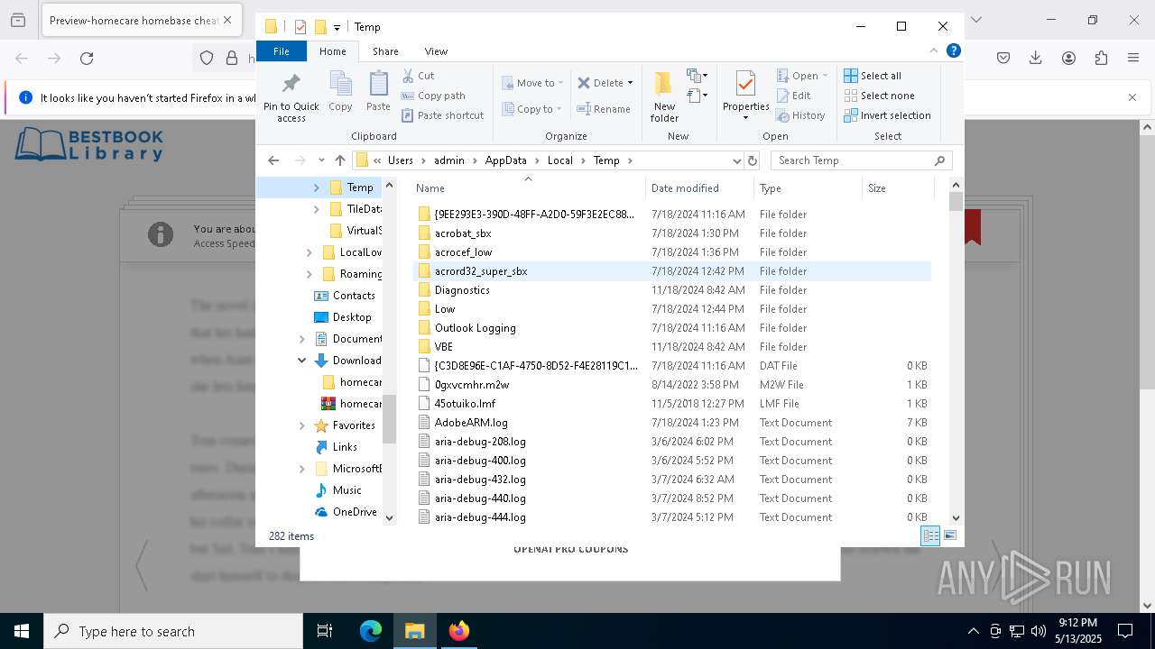Open recent locations dropdown arrow
The height and width of the screenshot is (649, 1155).
point(321,160)
